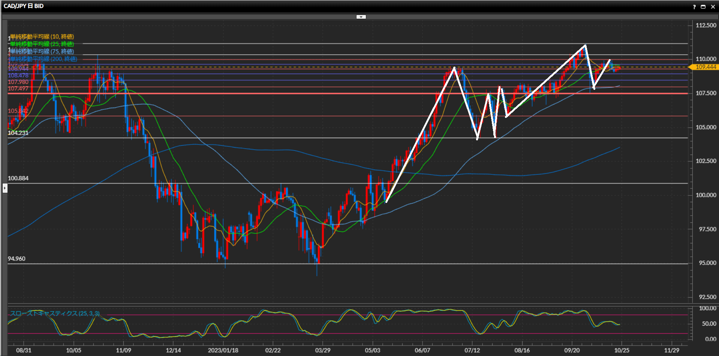Select the 200-period moving average label

coord(43,59)
